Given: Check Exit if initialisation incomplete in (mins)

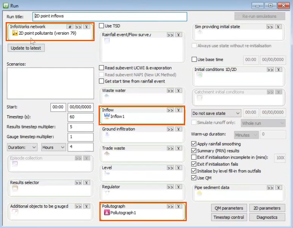Looking at the screenshot, I should click(x=194, y=157).
